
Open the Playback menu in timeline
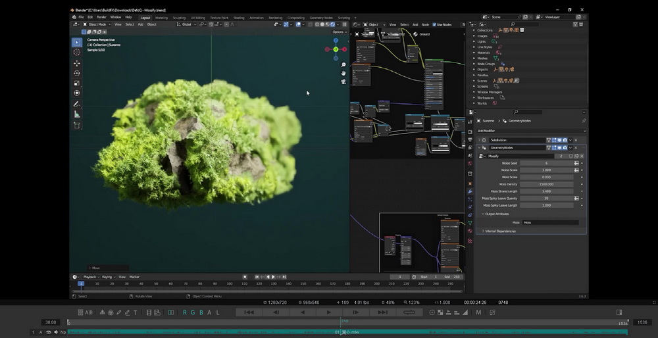(x=89, y=277)
